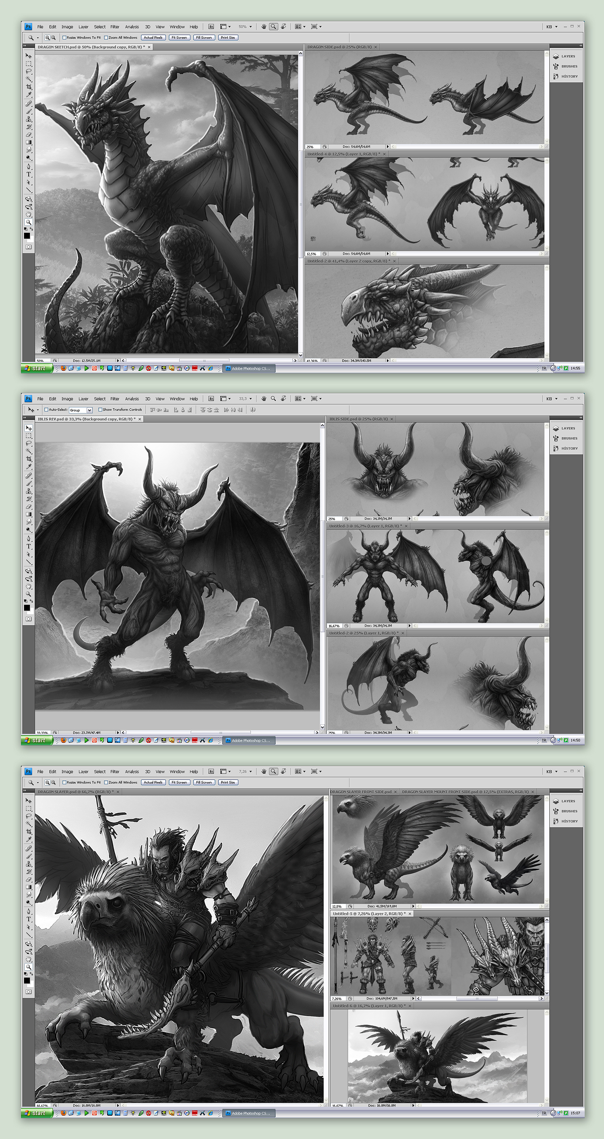This screenshot has height=1139, width=604.
Task: Click the Actual Pixels button in the DRAGON SKETCH window
Action: coord(153,37)
